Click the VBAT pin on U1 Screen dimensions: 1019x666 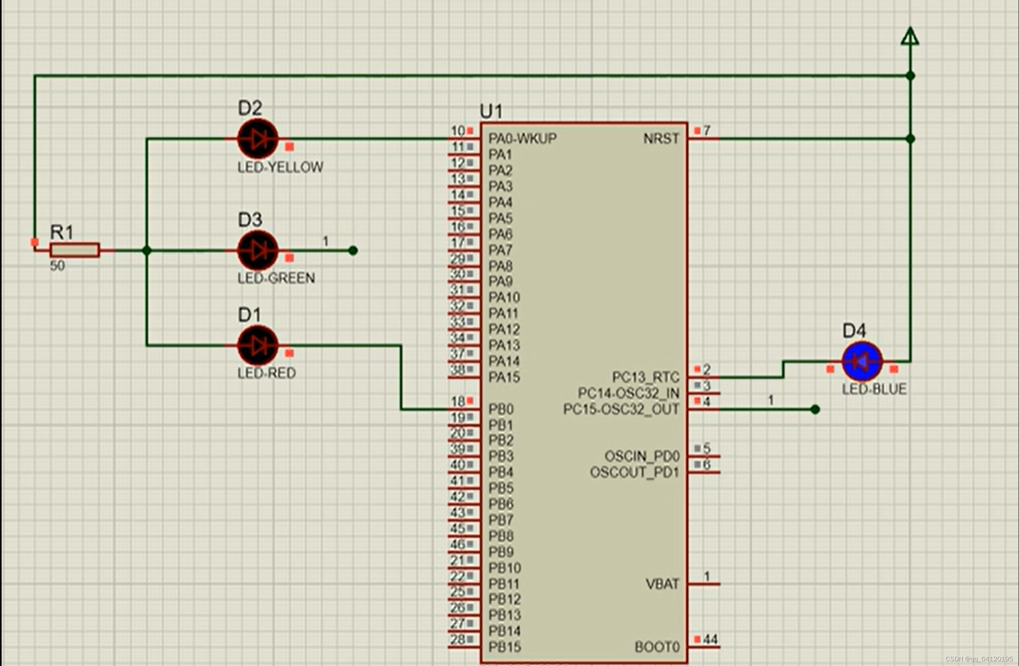[705, 584]
